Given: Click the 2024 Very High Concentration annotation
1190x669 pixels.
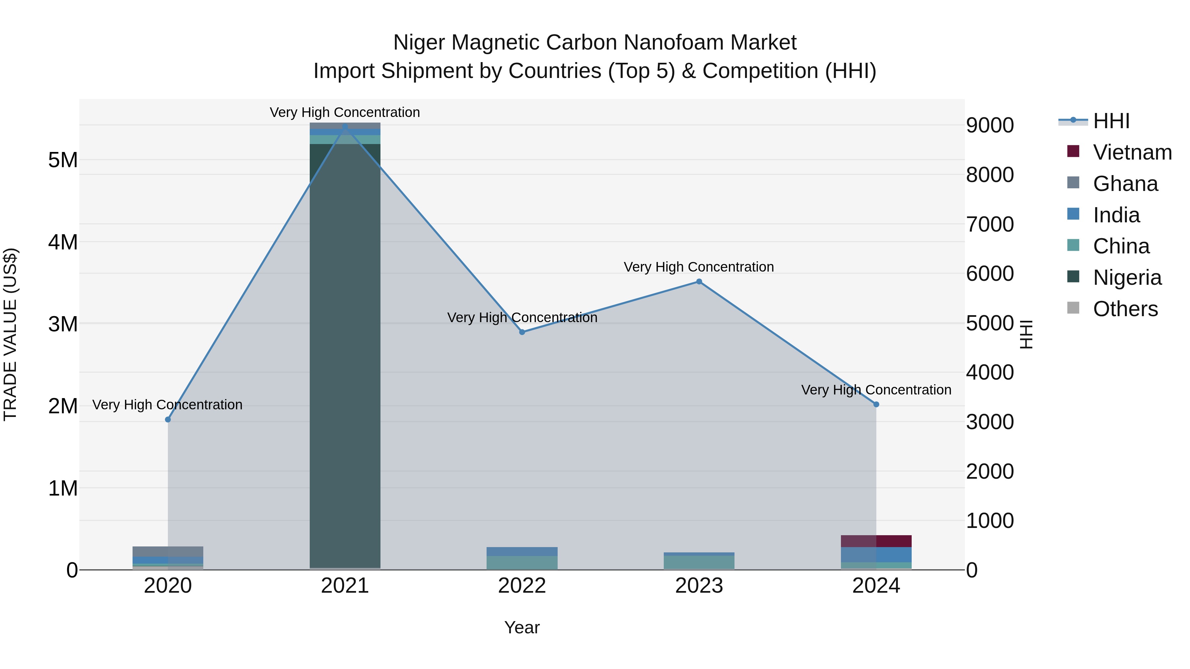Looking at the screenshot, I should click(876, 390).
